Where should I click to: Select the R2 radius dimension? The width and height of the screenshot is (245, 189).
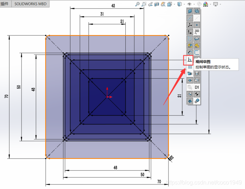[171, 158]
